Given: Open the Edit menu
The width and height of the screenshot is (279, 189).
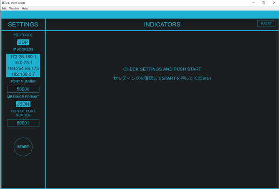Looking at the screenshot, I should click(x=4, y=8).
